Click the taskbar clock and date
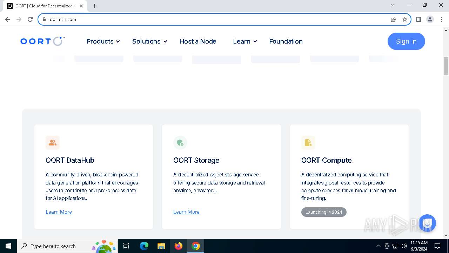449x253 pixels. click(419, 246)
